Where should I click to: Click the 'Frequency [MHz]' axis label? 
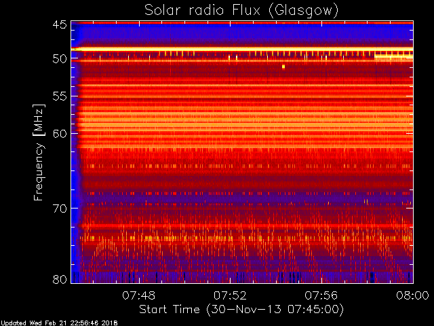point(39,152)
